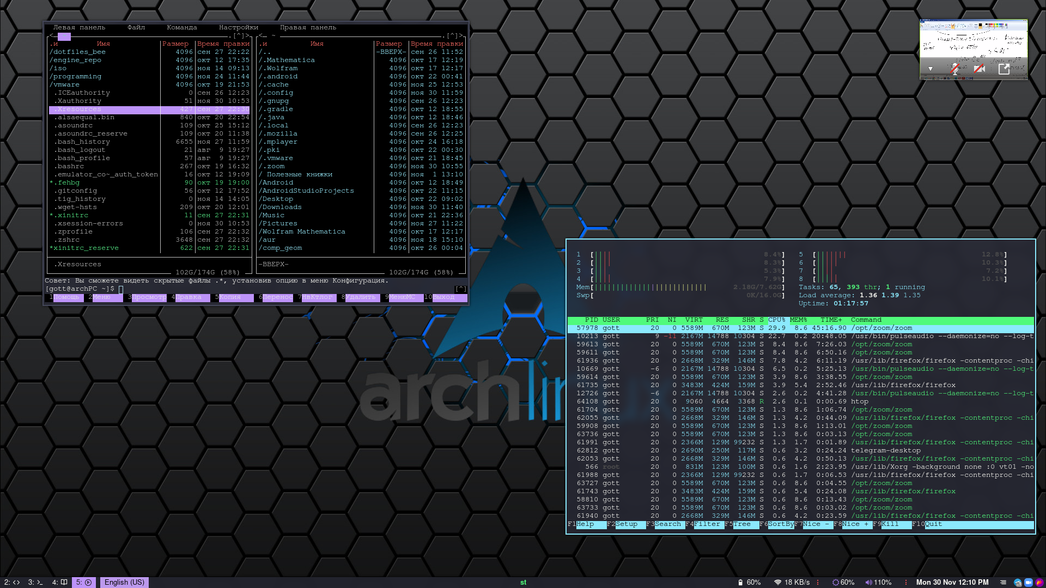This screenshot has height=588, width=1046.
Task: Select /engine_repo in left panel
Action: (x=149, y=60)
